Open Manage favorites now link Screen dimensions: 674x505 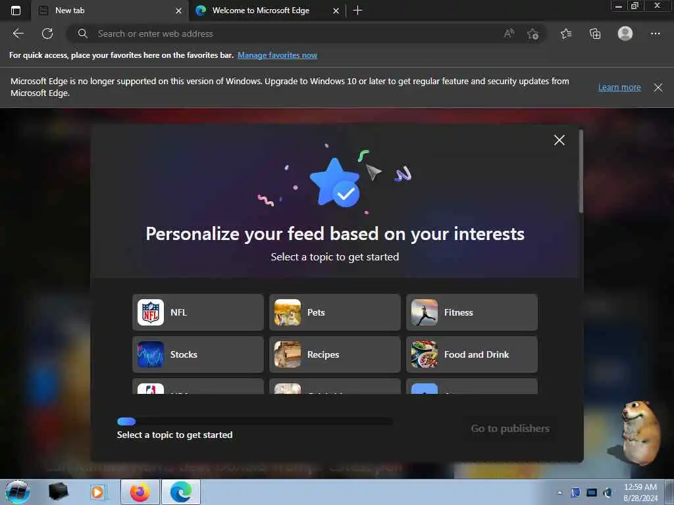(x=277, y=55)
